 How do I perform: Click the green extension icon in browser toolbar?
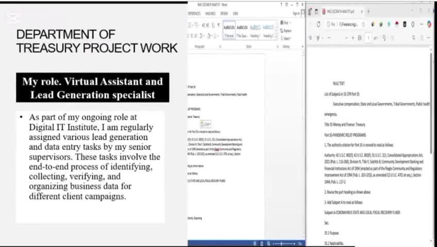pyautogui.click(x=381, y=24)
